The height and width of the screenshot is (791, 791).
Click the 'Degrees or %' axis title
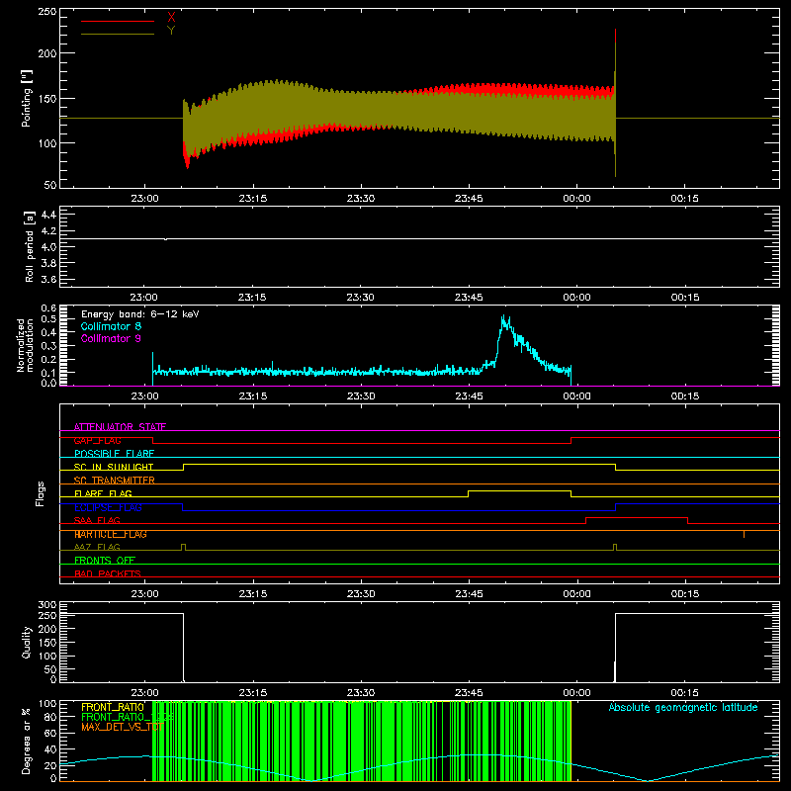tap(27, 741)
